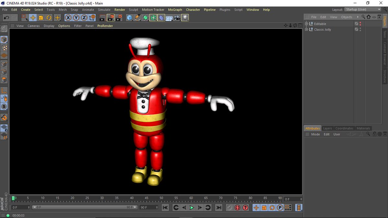
Task: Add a Camera object
Action: [177, 18]
